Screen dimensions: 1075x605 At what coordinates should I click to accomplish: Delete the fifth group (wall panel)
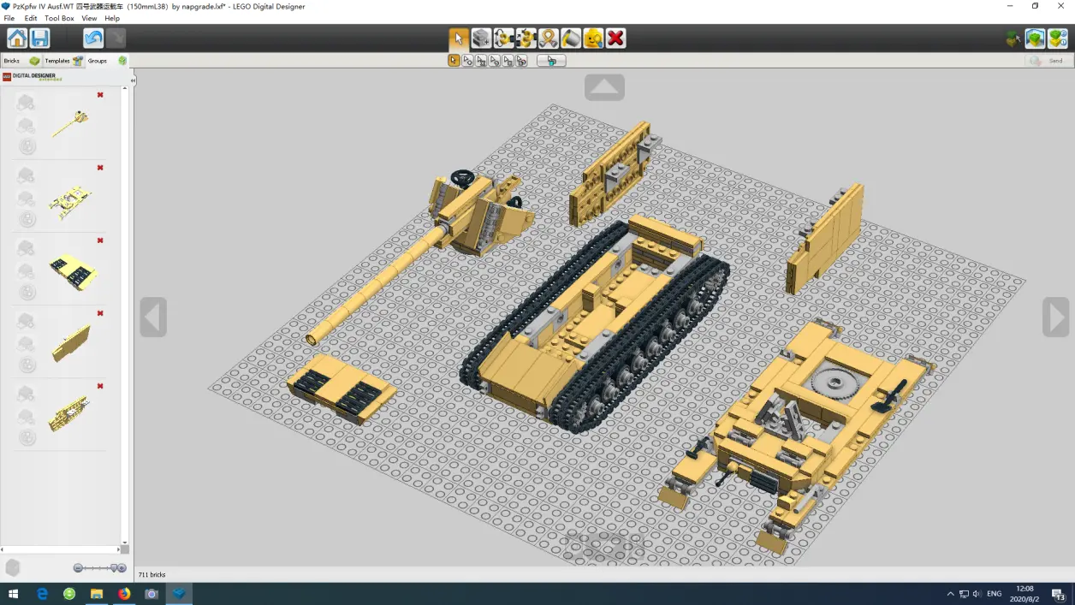100,386
